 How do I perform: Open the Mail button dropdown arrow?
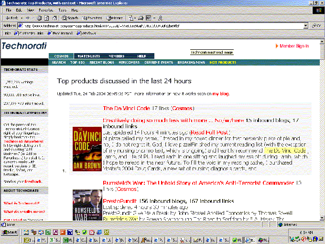(x=135, y=18)
